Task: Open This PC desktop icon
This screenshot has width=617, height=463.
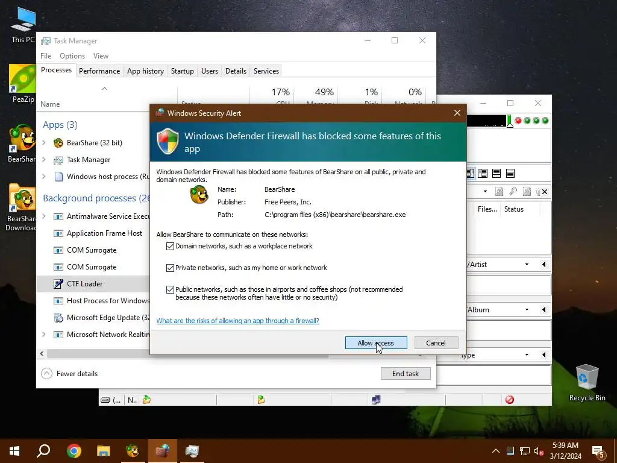Action: (23, 25)
